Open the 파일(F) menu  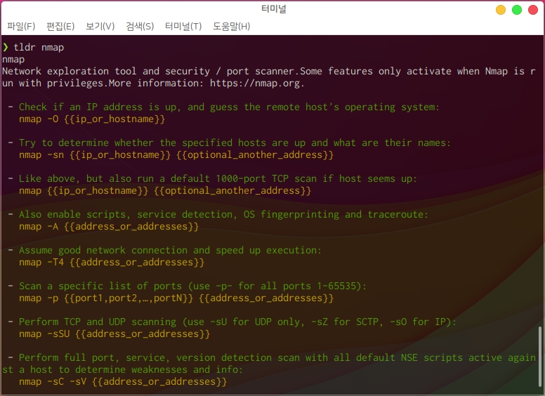[21, 26]
